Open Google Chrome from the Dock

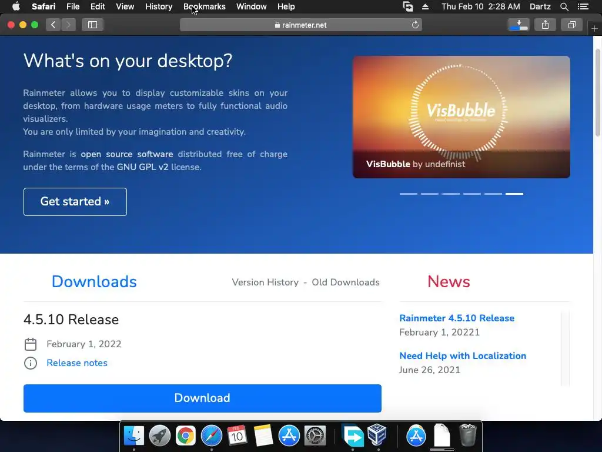click(x=185, y=436)
